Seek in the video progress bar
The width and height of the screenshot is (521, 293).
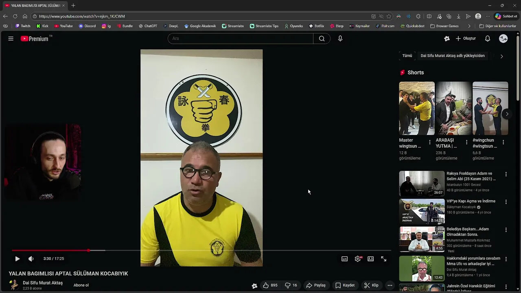pos(201,250)
